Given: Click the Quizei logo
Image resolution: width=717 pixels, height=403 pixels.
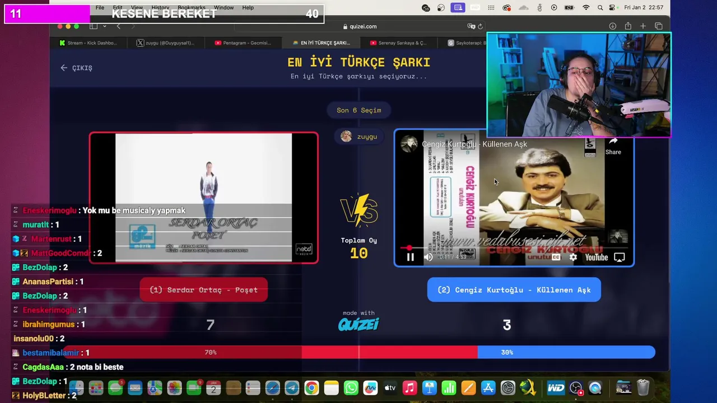Looking at the screenshot, I should coord(358,324).
